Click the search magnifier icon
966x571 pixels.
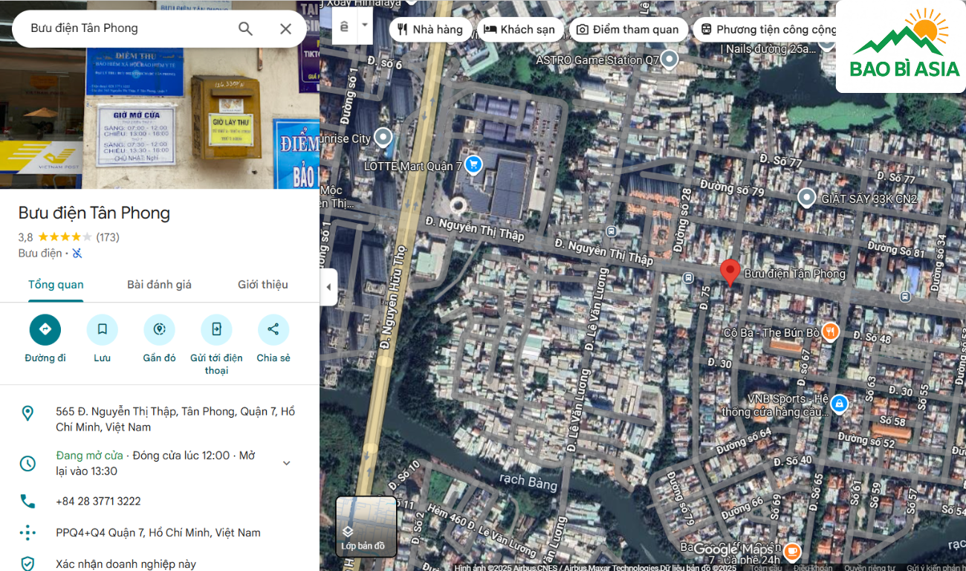tap(245, 29)
